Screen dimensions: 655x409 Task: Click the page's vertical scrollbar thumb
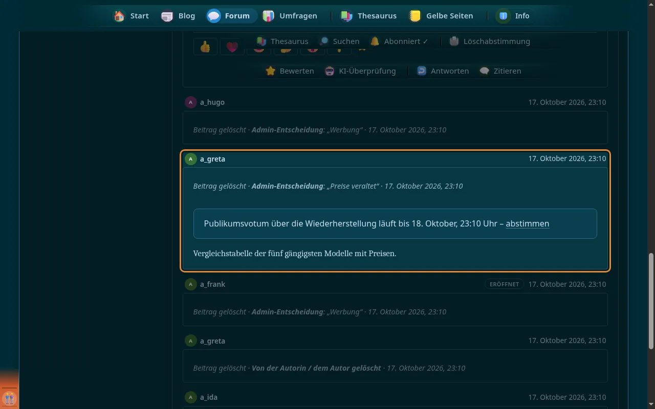click(651, 301)
